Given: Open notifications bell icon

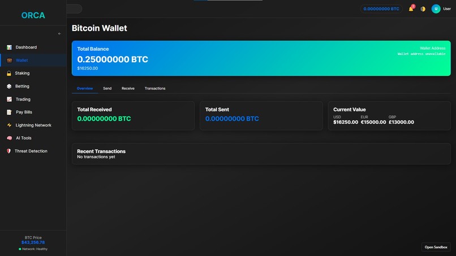Looking at the screenshot, I should [411, 8].
